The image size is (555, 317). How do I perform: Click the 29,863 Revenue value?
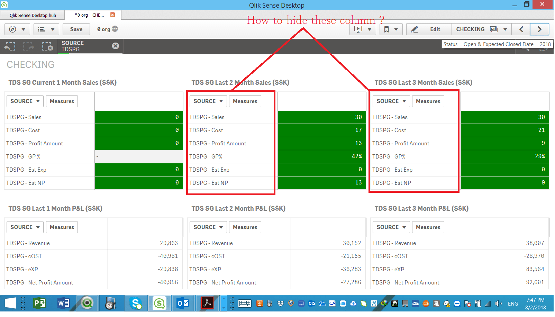(145, 243)
